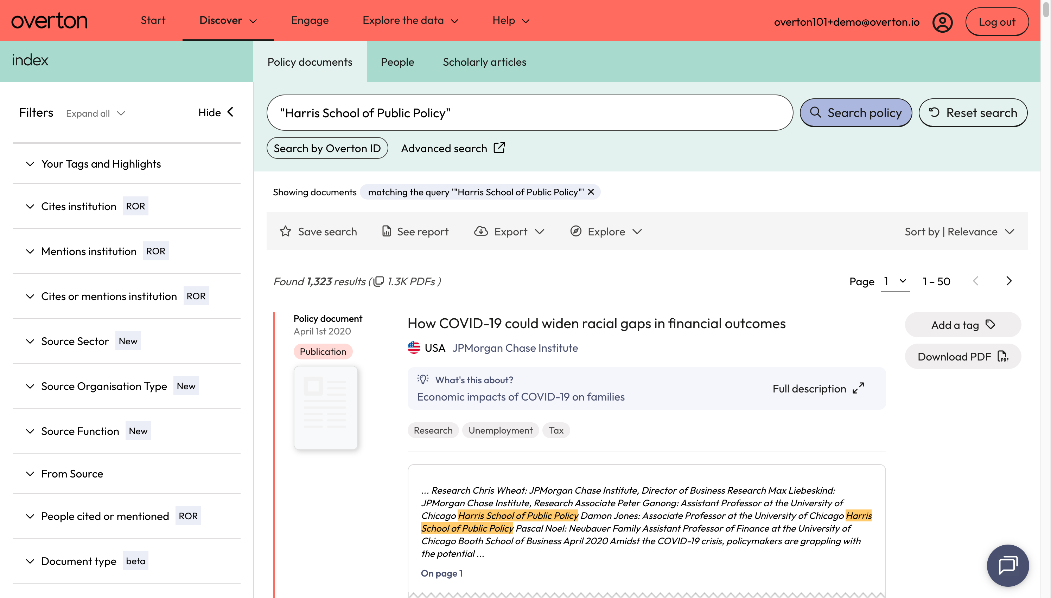Image resolution: width=1051 pixels, height=598 pixels.
Task: Click the Advanced search external link icon
Action: pos(499,148)
